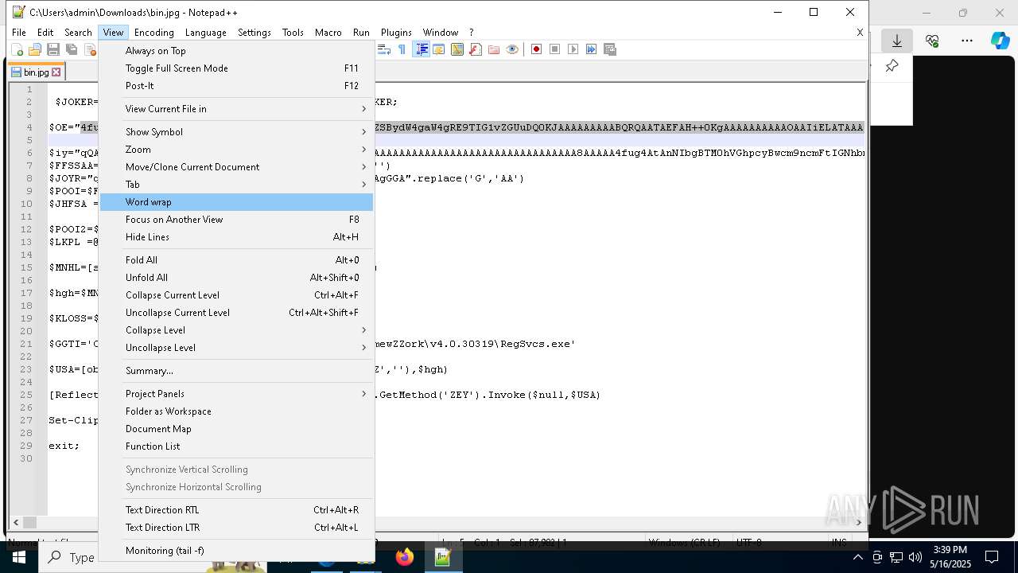Open the Language menu
The height and width of the screenshot is (573, 1018).
pyautogui.click(x=205, y=33)
